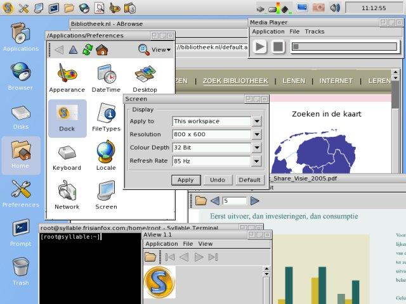The image size is (406, 304).
Task: Click the Home house icon in file browser toolbar
Action: [102, 49]
